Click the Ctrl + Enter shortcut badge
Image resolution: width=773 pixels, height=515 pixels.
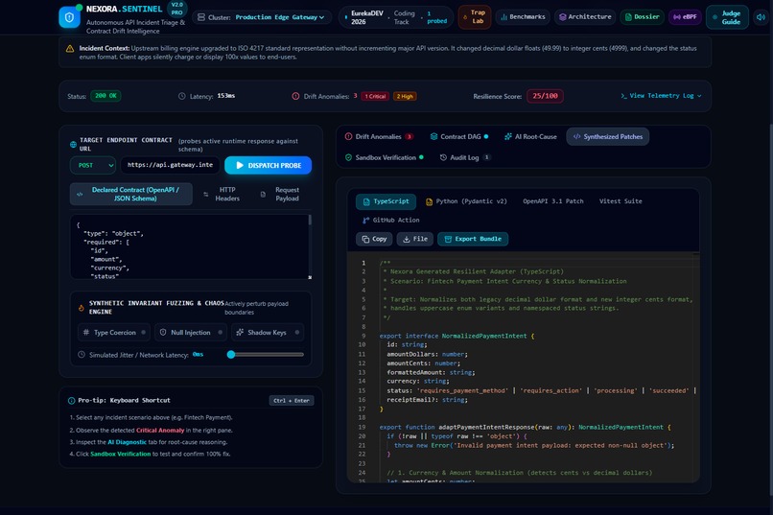coord(292,400)
